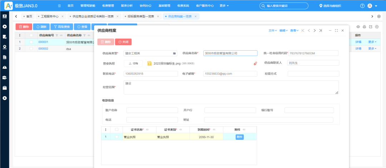Open the user account dropdown arrow
The image size is (386, 168).
point(376,6)
